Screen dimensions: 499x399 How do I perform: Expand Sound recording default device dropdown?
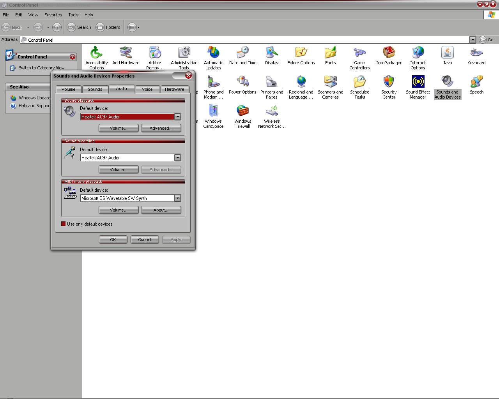tap(177, 157)
